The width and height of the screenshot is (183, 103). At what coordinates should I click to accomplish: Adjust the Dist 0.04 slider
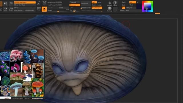[75, 11]
